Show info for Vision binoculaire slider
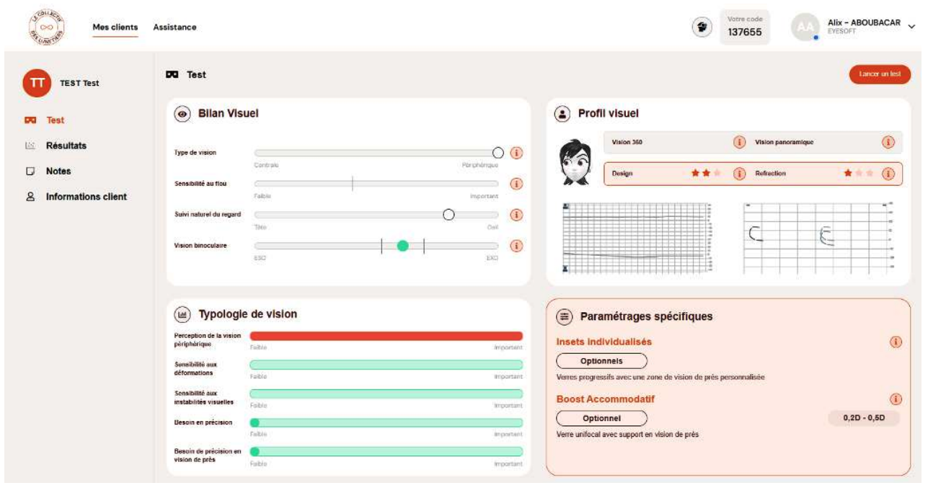The image size is (928, 488). coord(516,246)
